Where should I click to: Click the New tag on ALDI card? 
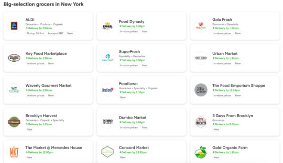70,33
